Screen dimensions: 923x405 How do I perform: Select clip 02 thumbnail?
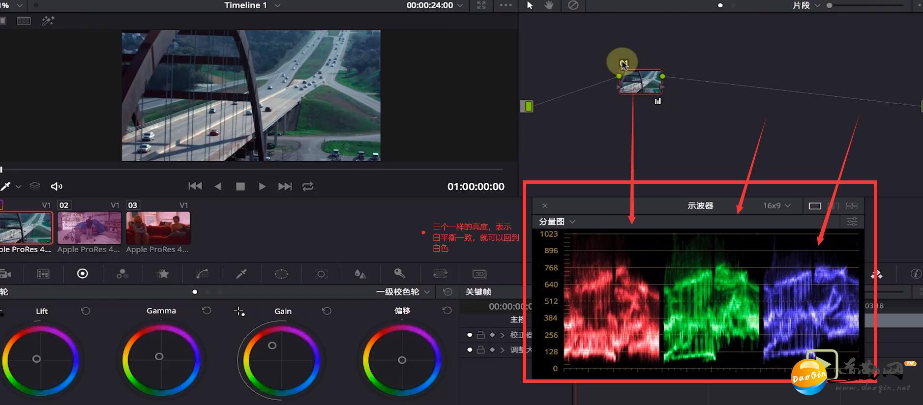click(89, 228)
